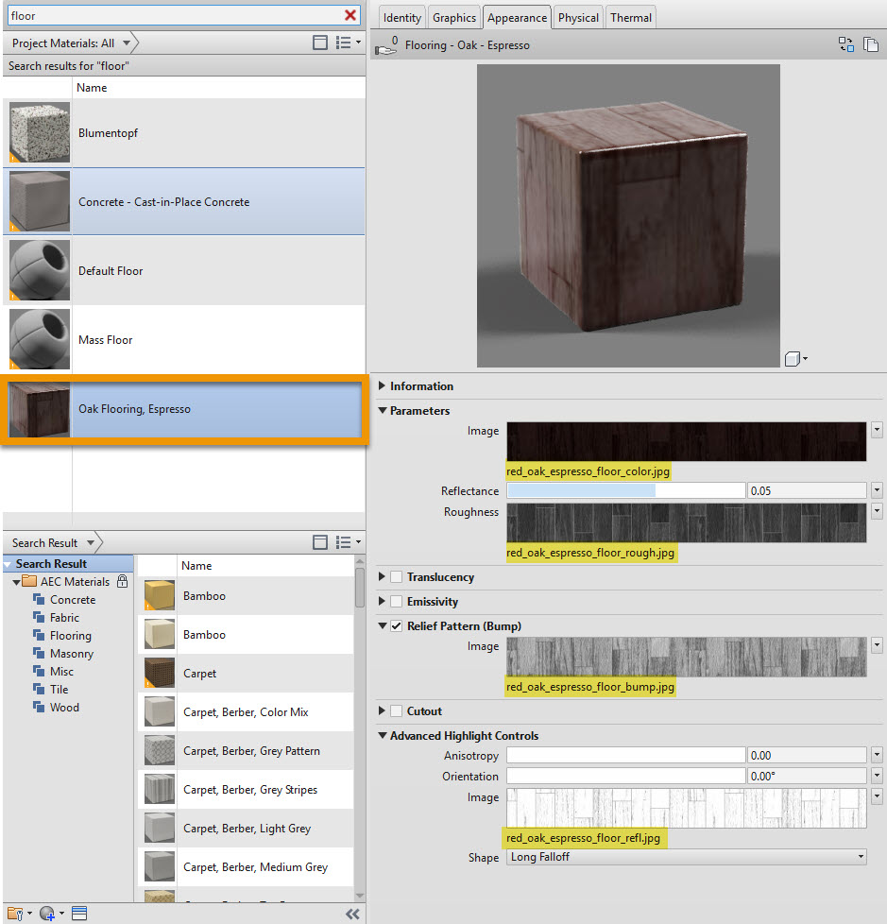Open the Shape Long Falloff dropdown
Screen dimensions: 887x924
point(687,857)
